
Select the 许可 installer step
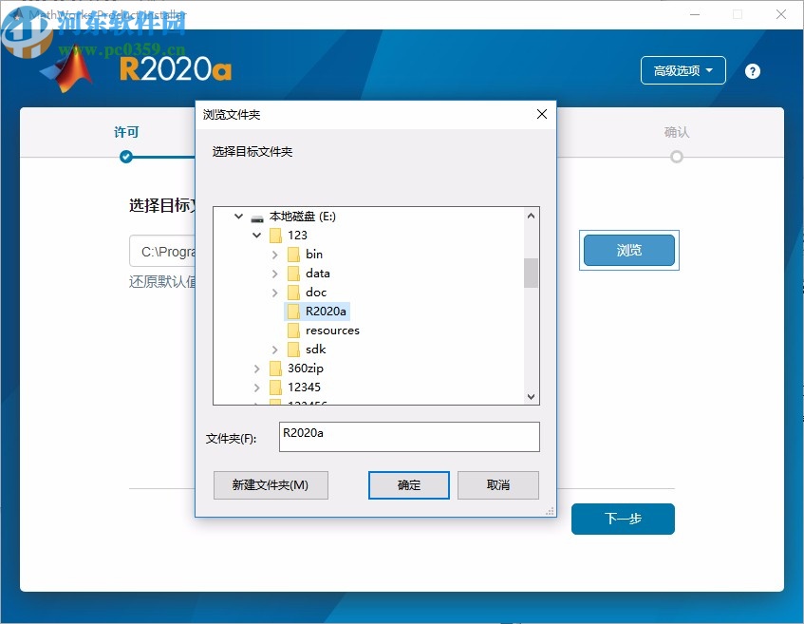(x=125, y=133)
